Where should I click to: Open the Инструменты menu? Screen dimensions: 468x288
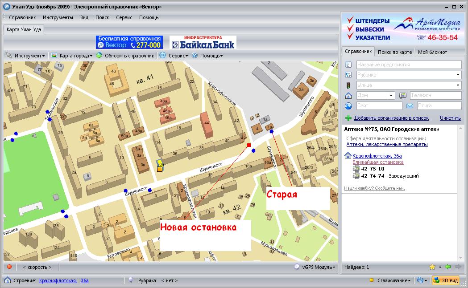[x=58, y=17]
